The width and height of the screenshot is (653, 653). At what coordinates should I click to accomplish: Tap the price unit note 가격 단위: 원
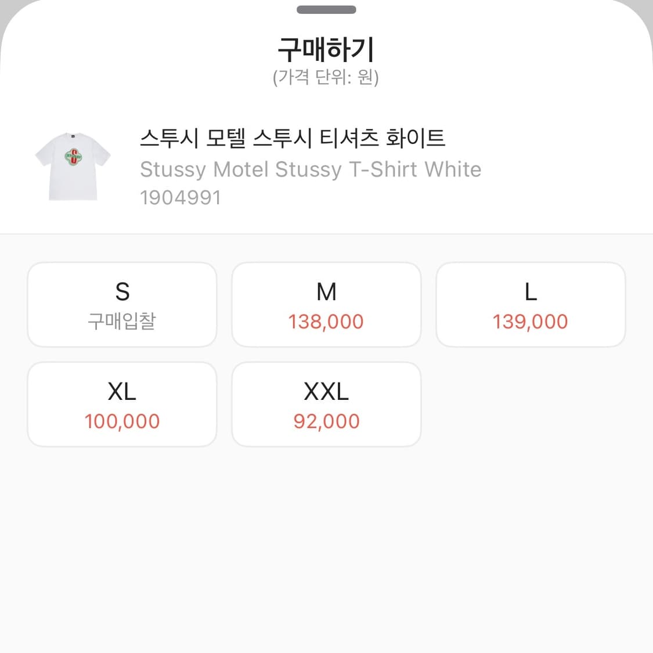click(326, 76)
